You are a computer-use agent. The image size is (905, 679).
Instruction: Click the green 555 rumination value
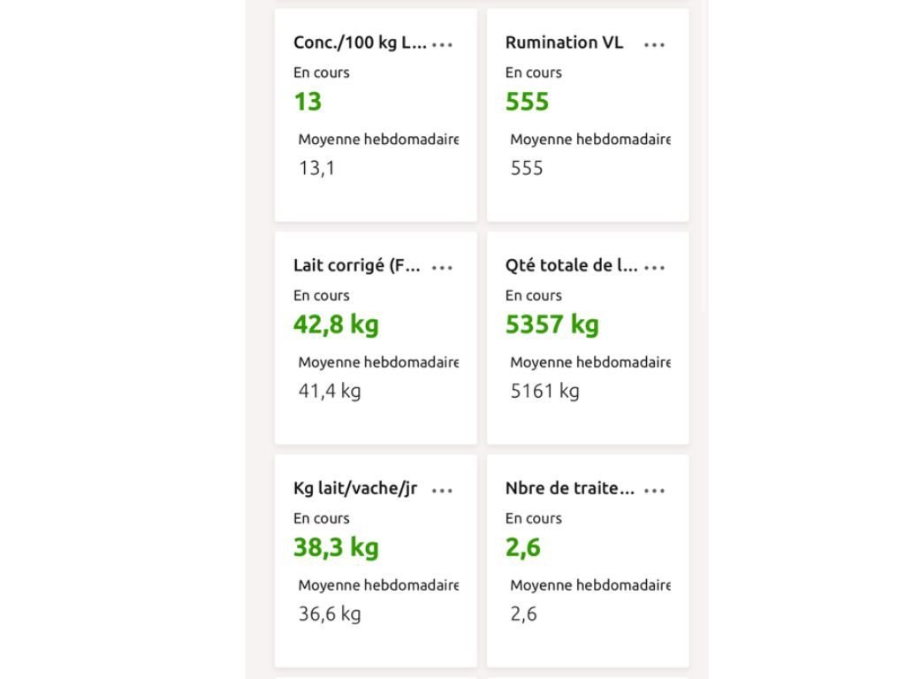[x=528, y=102]
